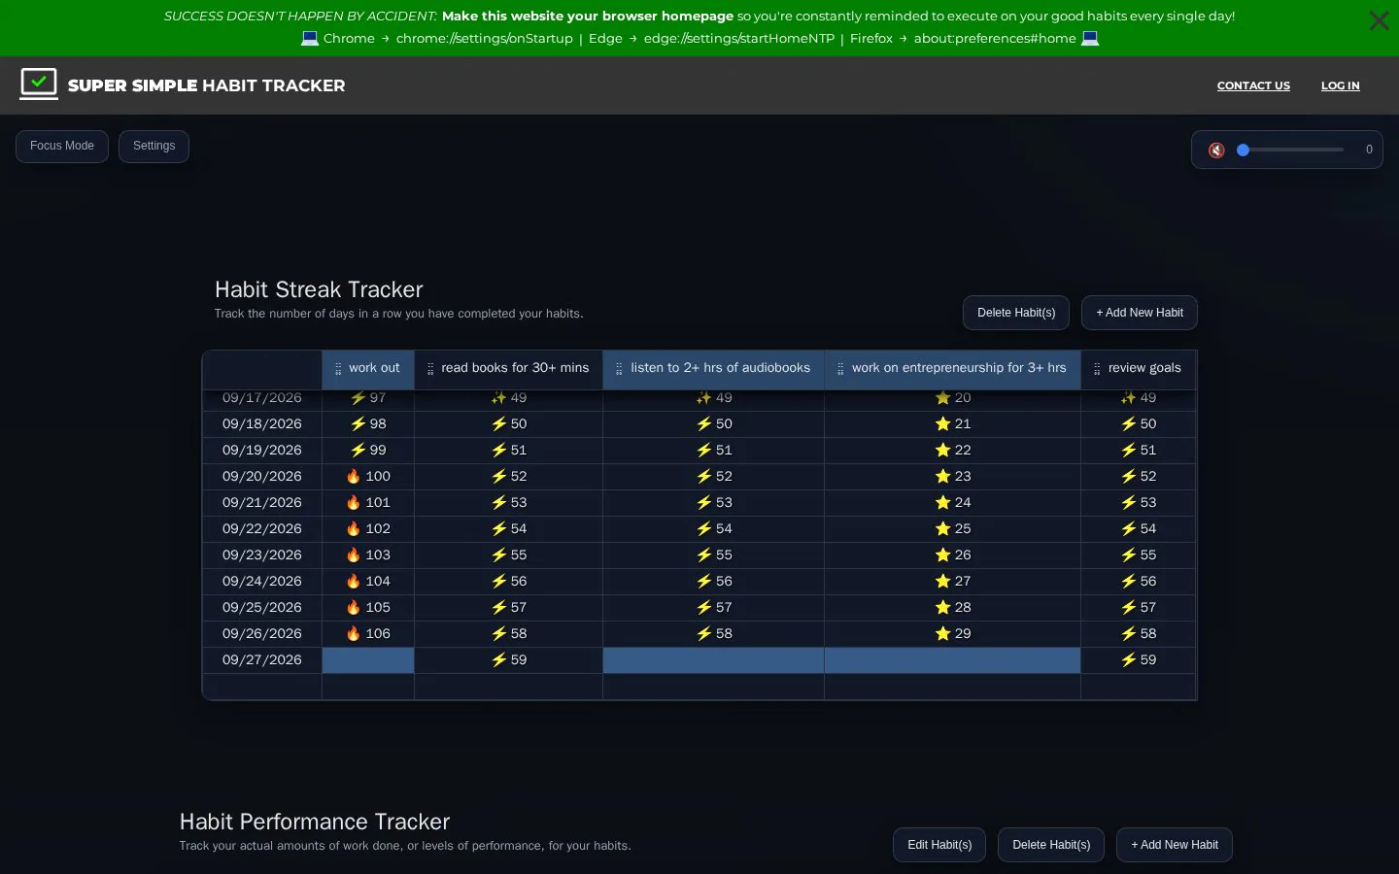Viewport: 1399px width, 874px height.
Task: Open Focus Mode
Action: coord(62,147)
